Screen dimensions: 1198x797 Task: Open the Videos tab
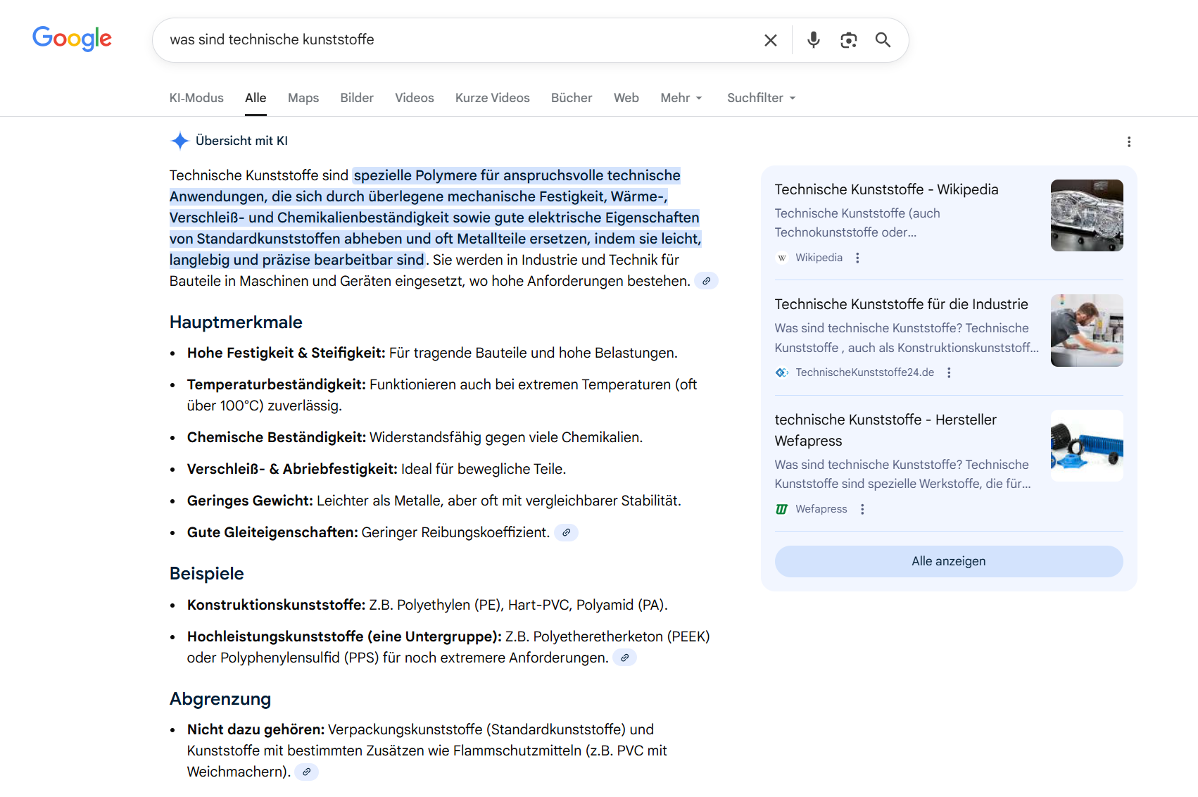click(x=414, y=98)
